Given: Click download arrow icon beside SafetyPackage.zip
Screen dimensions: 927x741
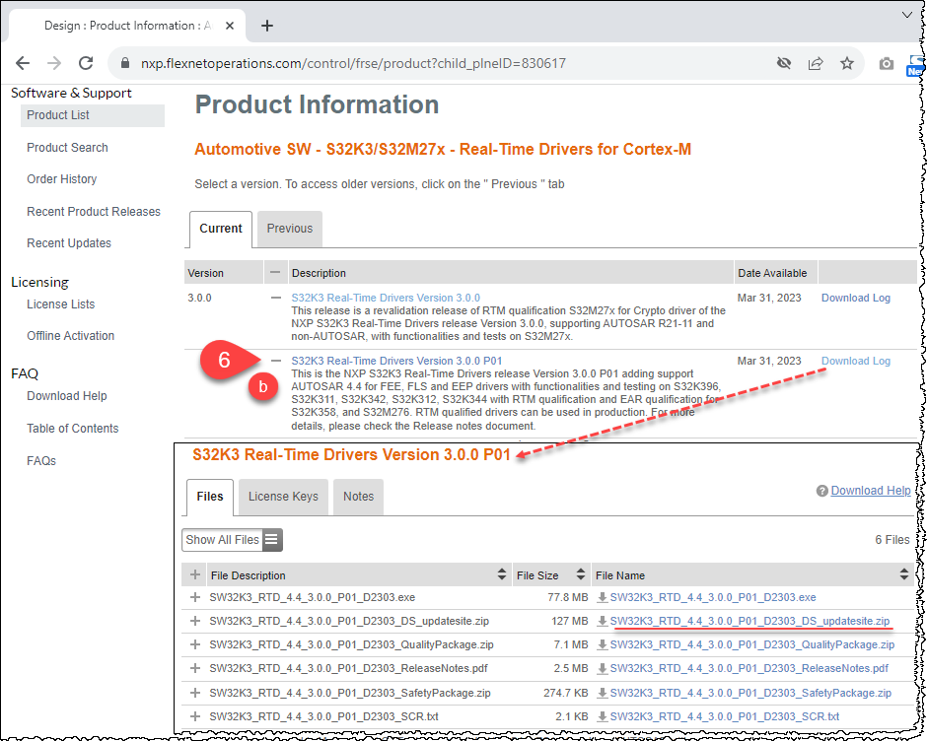Looking at the screenshot, I should pyautogui.click(x=602, y=693).
